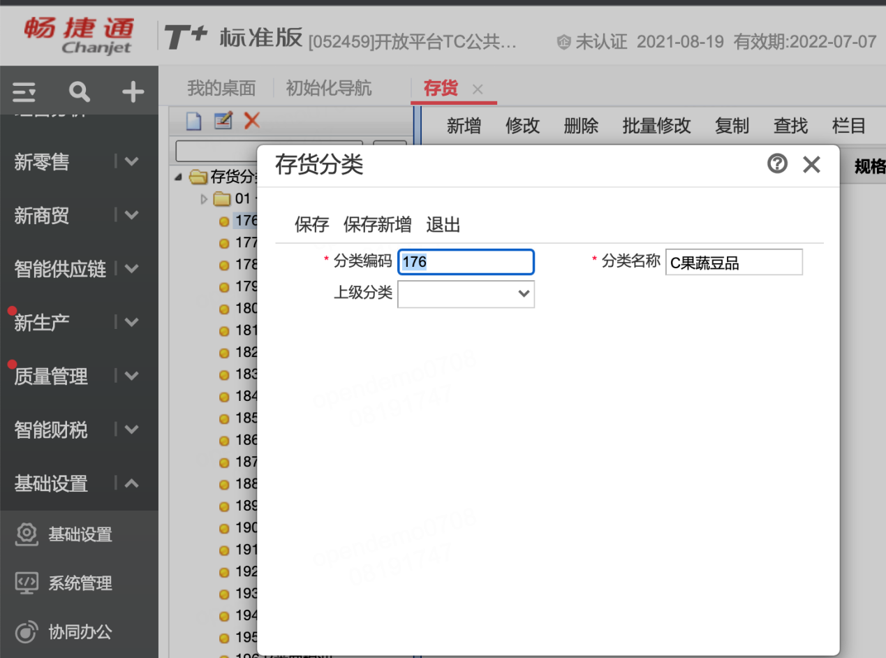Expand the 新生产 menu chevron
The image size is (886, 658).
pyautogui.click(x=131, y=322)
